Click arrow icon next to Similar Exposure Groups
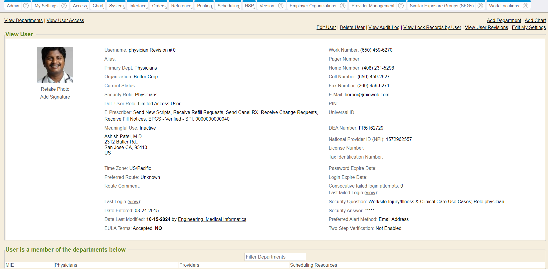548x269 pixels. (x=480, y=6)
